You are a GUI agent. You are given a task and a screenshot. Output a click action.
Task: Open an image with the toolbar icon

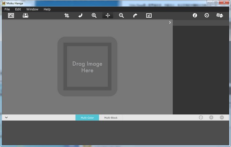pyautogui.click(x=11, y=15)
